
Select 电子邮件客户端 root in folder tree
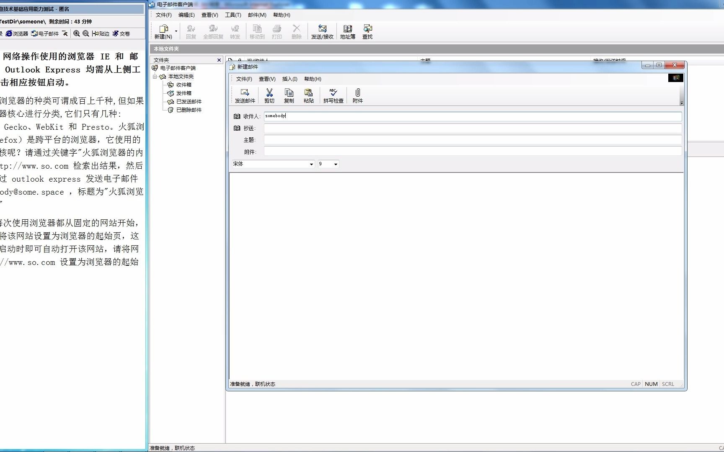coord(178,68)
